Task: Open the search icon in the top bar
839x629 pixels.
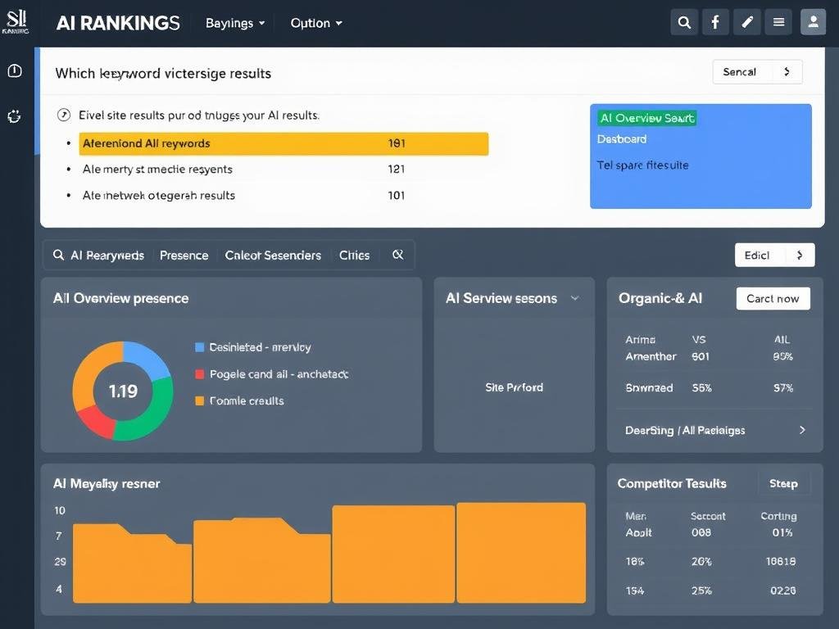Action: [x=684, y=22]
